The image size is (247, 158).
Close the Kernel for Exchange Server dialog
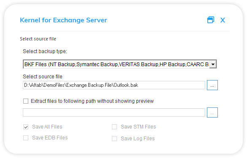[x=223, y=20]
